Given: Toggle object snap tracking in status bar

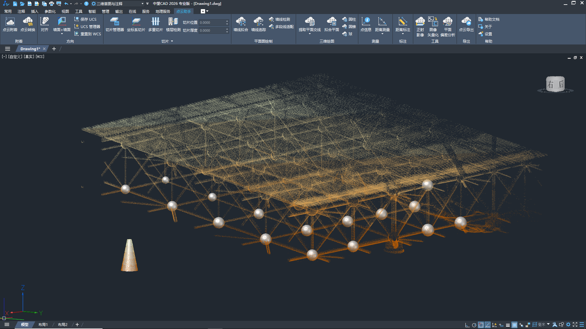Looking at the screenshot, I should point(487,325).
